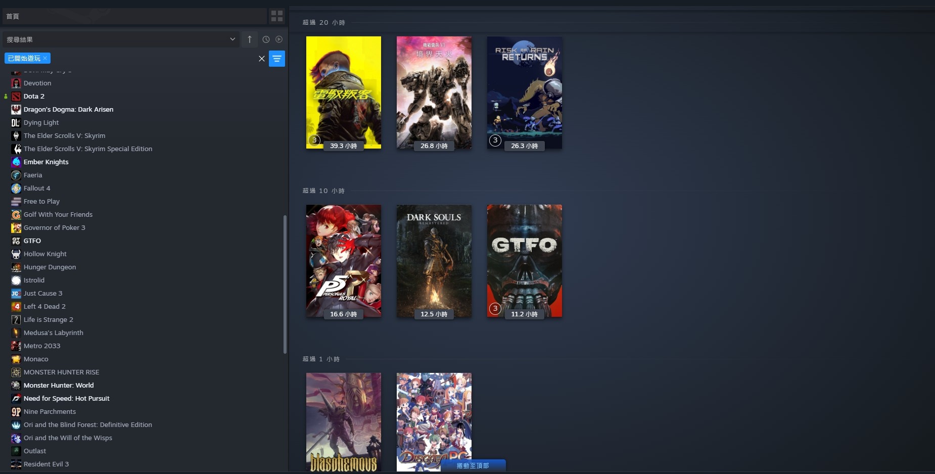Click the sort ascending arrow icon

point(250,39)
